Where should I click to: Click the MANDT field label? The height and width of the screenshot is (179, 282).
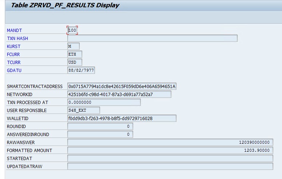point(15,31)
